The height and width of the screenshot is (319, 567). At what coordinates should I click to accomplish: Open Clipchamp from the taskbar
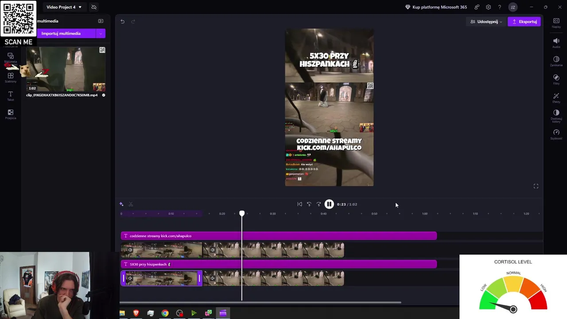click(223, 313)
